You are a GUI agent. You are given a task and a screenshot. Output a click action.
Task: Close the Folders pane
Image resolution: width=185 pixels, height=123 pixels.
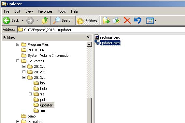pyautogui.click(x=88, y=37)
